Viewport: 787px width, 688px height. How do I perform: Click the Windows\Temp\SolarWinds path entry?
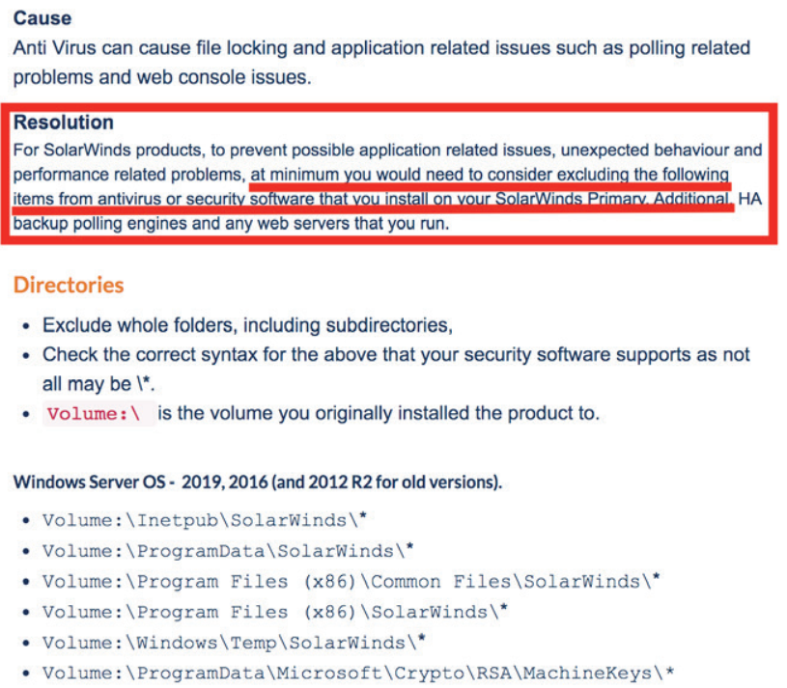click(x=234, y=642)
